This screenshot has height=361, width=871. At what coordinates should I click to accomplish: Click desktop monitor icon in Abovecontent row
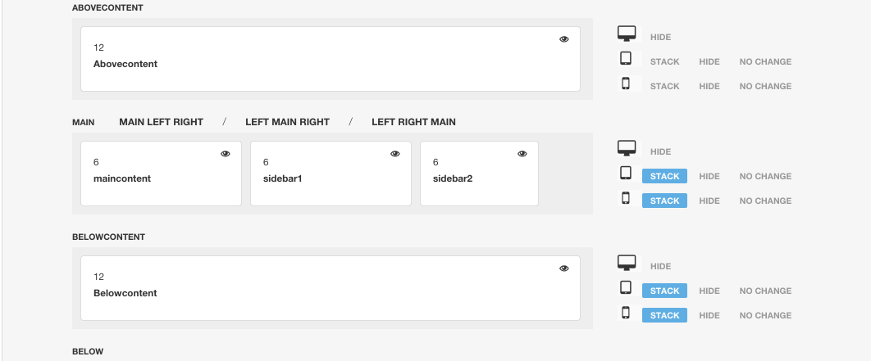[x=626, y=34]
